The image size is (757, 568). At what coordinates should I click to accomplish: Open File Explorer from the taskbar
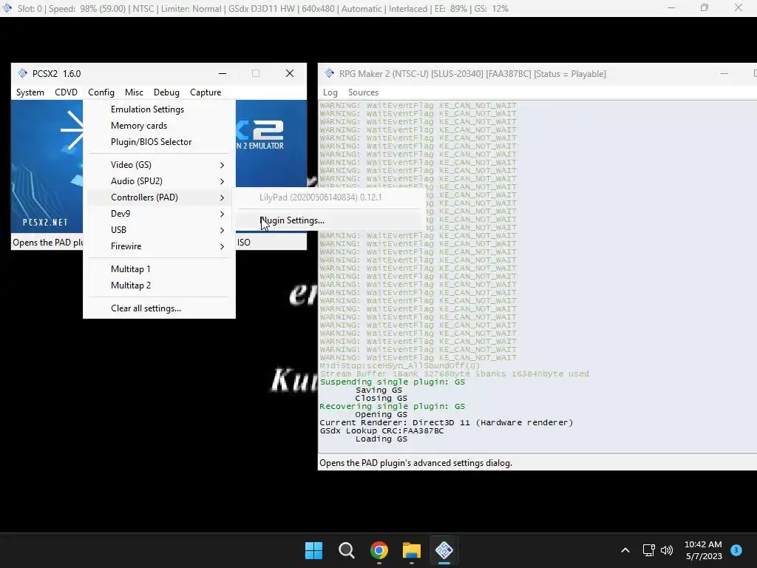(412, 550)
